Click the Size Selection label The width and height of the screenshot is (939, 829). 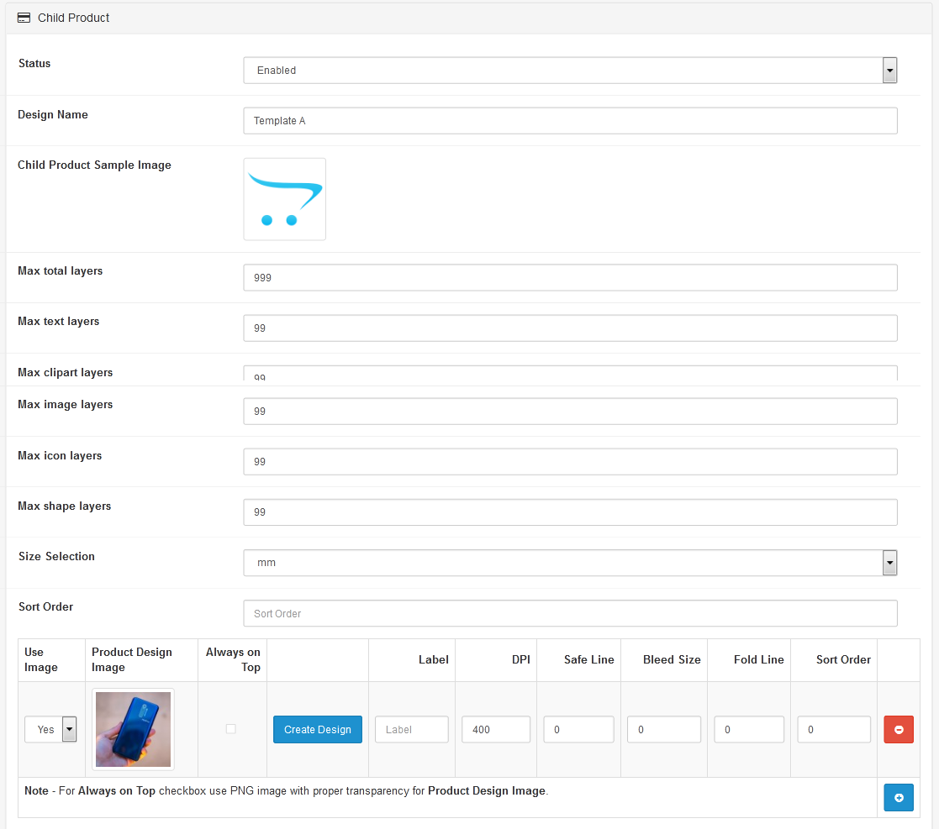[x=56, y=556]
